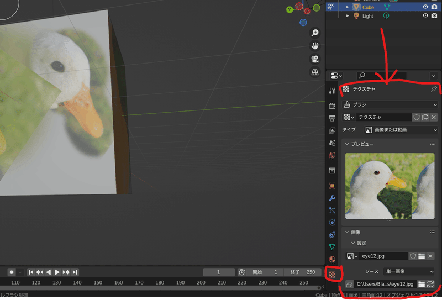The image size is (442, 300).
Task: Play the animation forward
Action: (57, 272)
